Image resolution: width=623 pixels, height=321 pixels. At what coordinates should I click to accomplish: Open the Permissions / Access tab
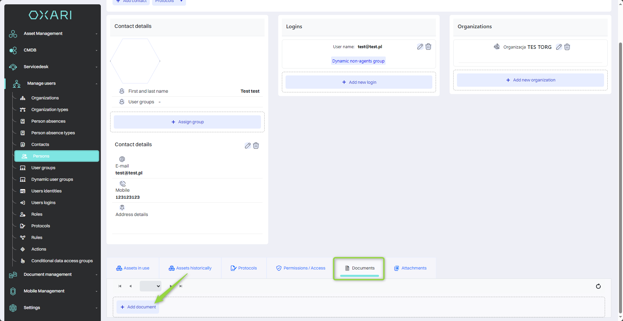point(301,268)
